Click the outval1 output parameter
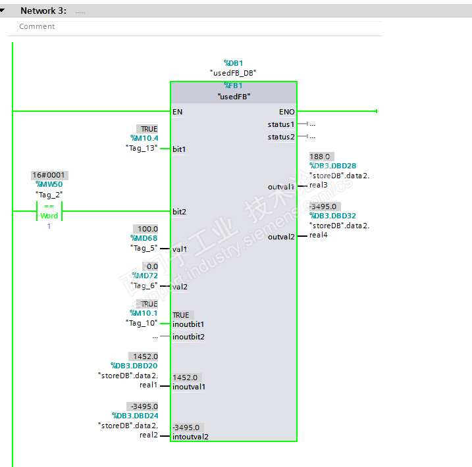This screenshot has height=467, width=472. 281,187
